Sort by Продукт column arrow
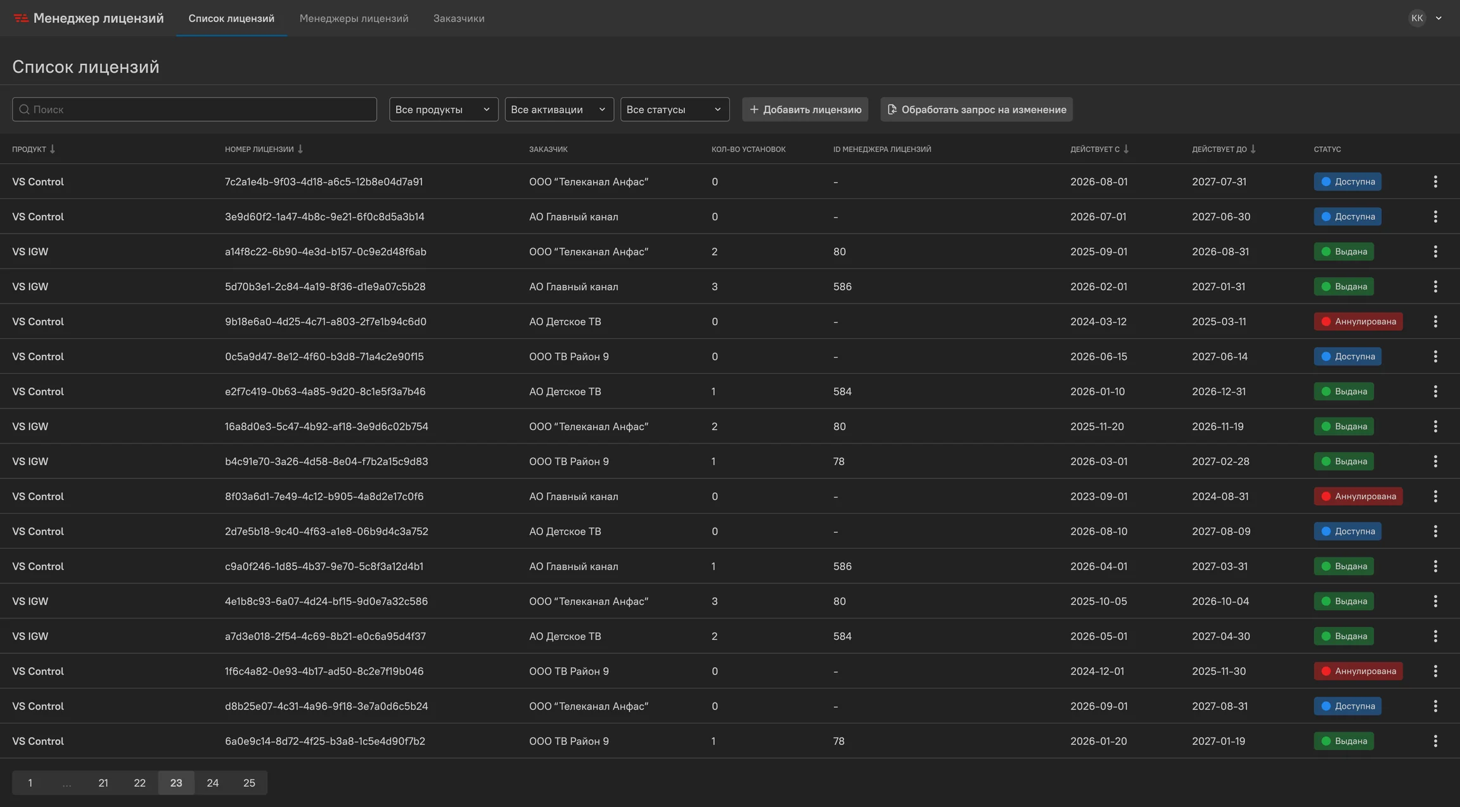Viewport: 1460px width, 807px height. pyautogui.click(x=53, y=149)
